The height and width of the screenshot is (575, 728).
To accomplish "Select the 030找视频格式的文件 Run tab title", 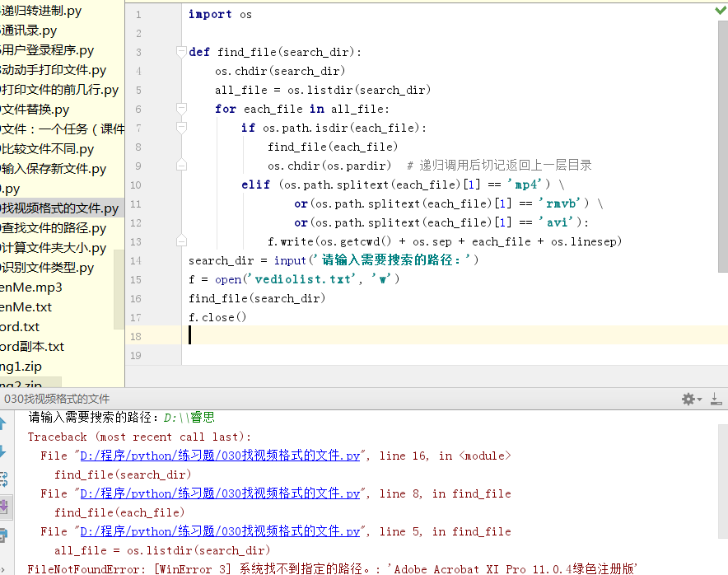I will [57, 399].
